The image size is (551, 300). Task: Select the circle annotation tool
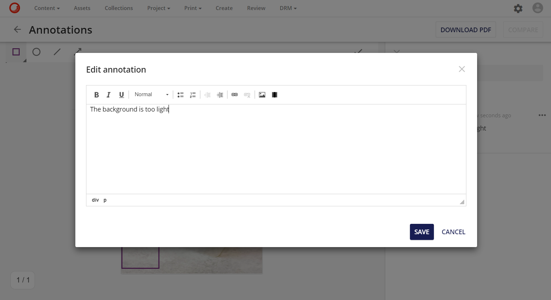point(36,52)
